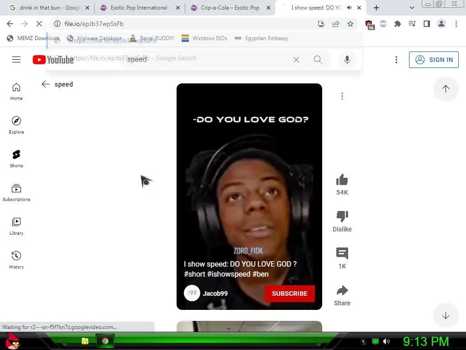466x350 pixels.
Task: Open Egyptian Embassy bookmark
Action: pyautogui.click(x=261, y=38)
